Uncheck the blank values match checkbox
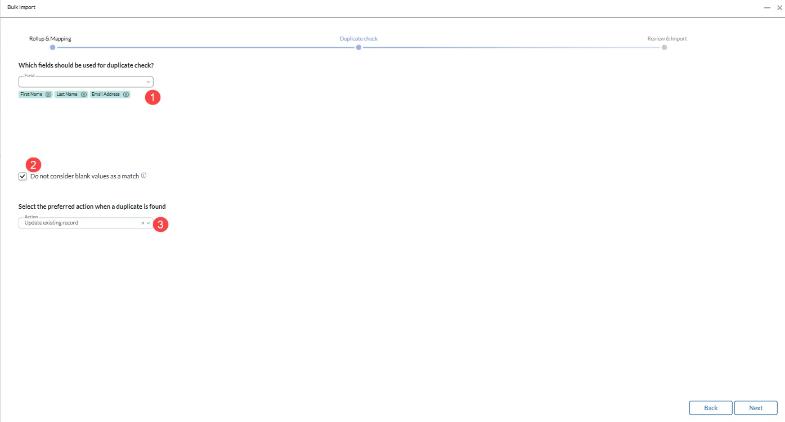This screenshot has height=422, width=785. point(23,177)
